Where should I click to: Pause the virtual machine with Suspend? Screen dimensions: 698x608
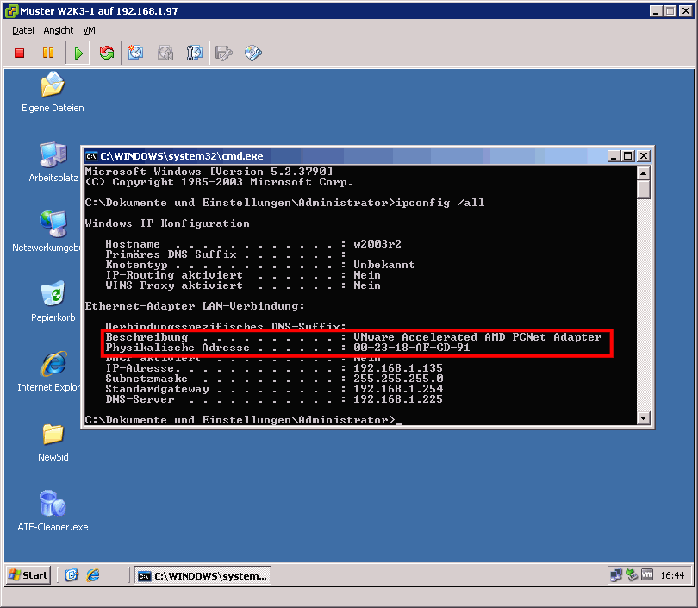click(x=48, y=53)
